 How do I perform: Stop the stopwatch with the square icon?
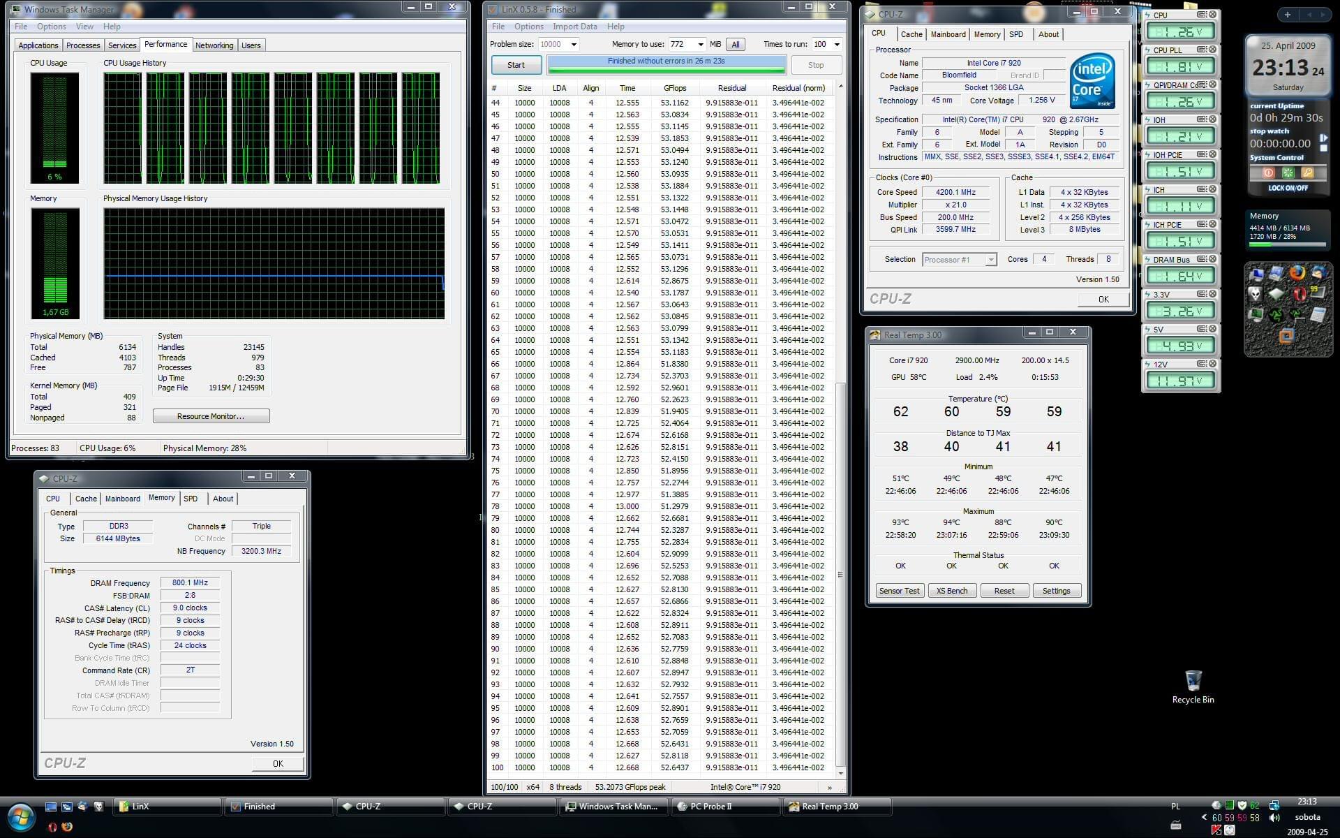click(1323, 148)
